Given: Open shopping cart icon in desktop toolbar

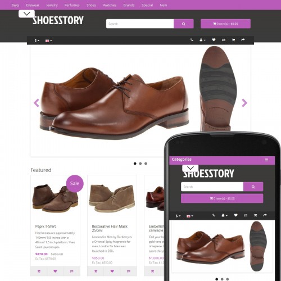Looking at the screenshot, I should coord(233,40).
